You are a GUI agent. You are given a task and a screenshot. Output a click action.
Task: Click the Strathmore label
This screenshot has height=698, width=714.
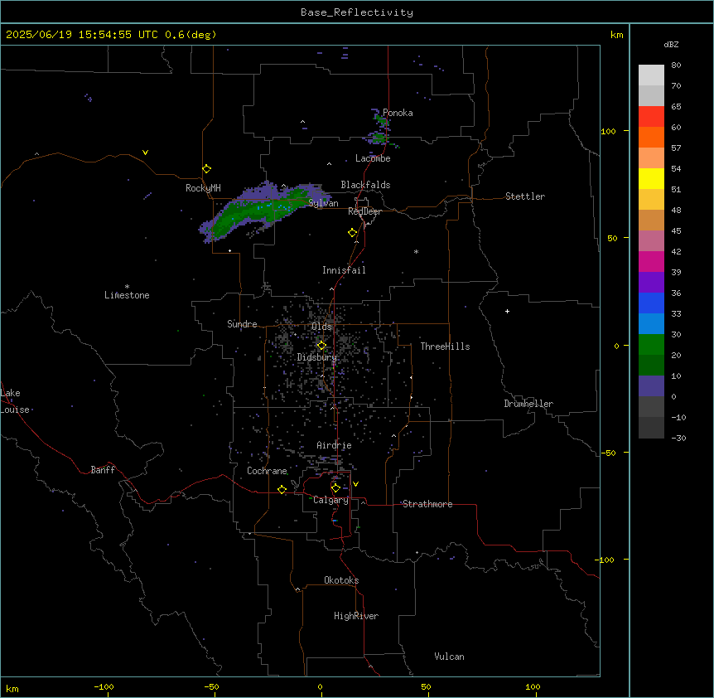click(427, 504)
